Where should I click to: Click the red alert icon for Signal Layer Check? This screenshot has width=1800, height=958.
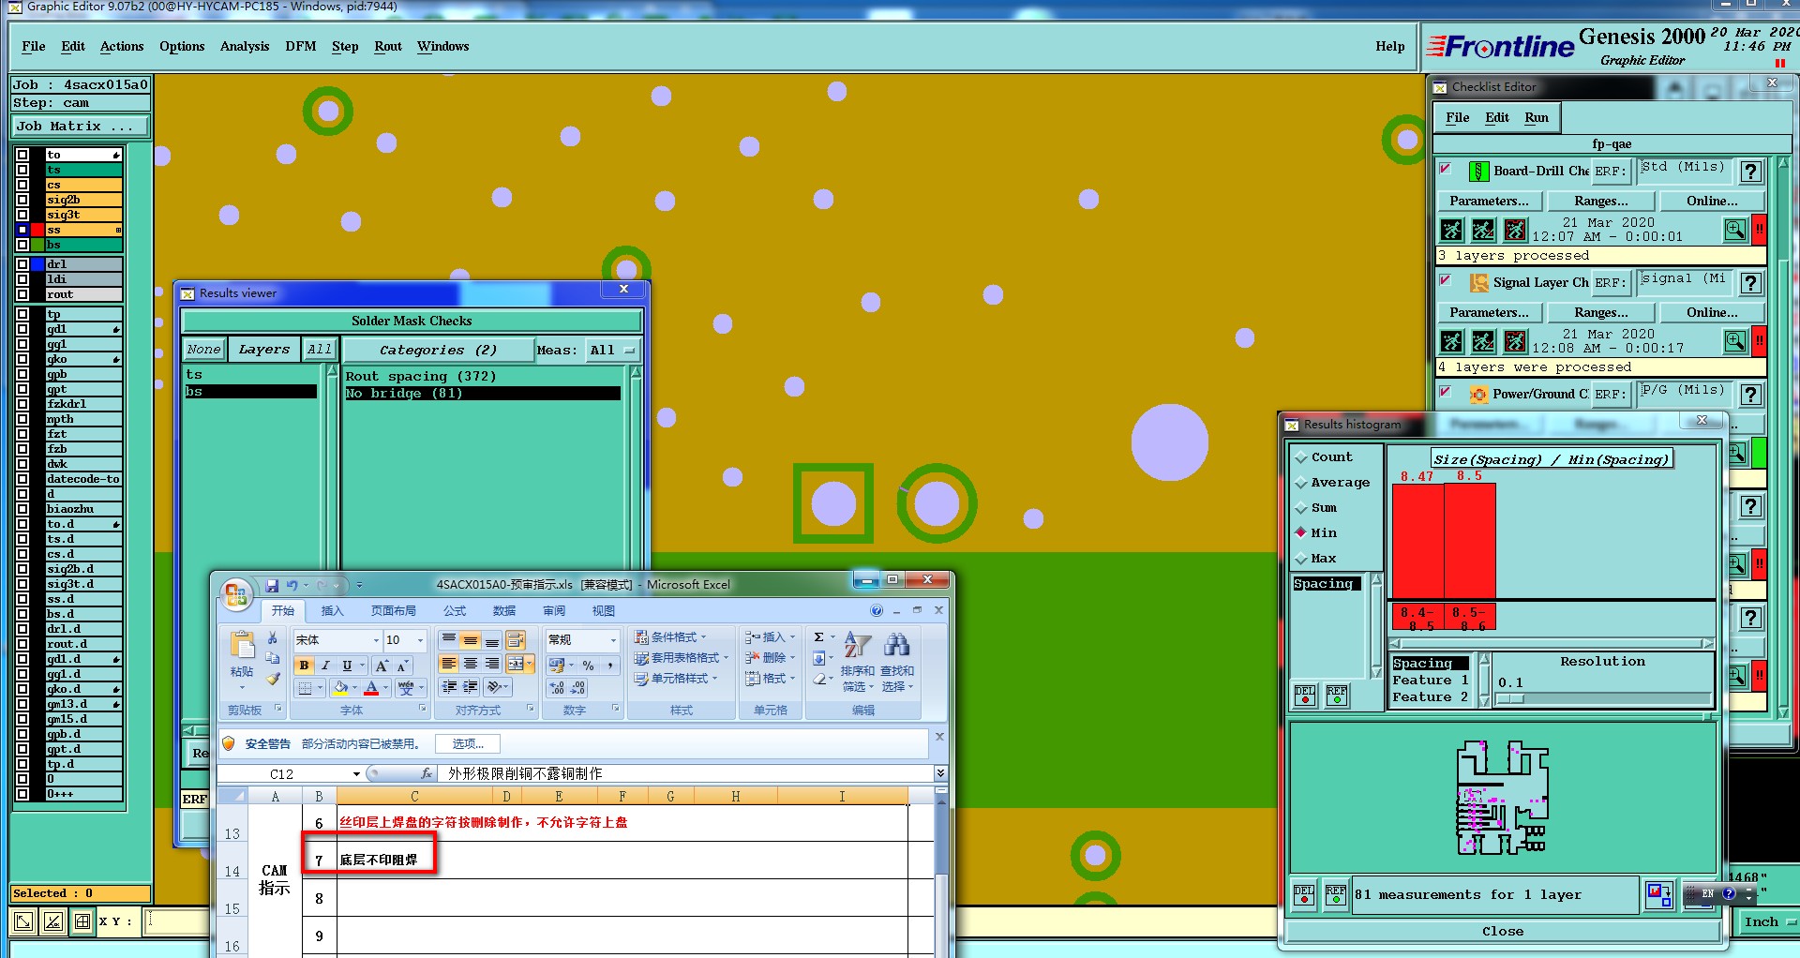point(1760,341)
